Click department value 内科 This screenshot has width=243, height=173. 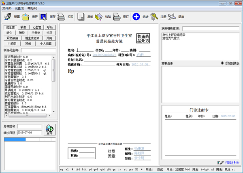click(x=141, y=55)
